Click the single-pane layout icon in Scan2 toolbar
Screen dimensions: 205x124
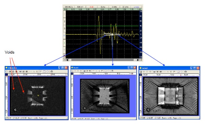click(x=141, y=72)
